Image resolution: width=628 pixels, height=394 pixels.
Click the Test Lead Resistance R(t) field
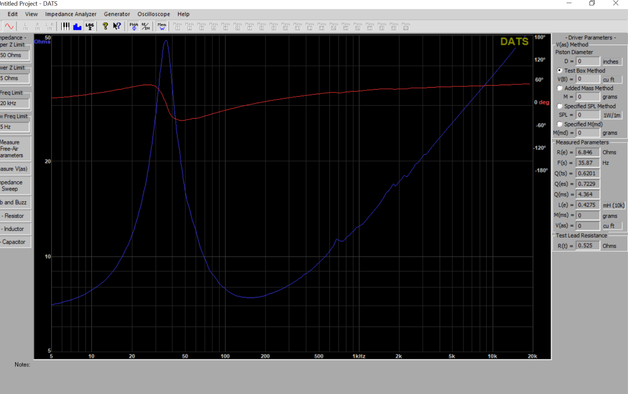(588, 246)
